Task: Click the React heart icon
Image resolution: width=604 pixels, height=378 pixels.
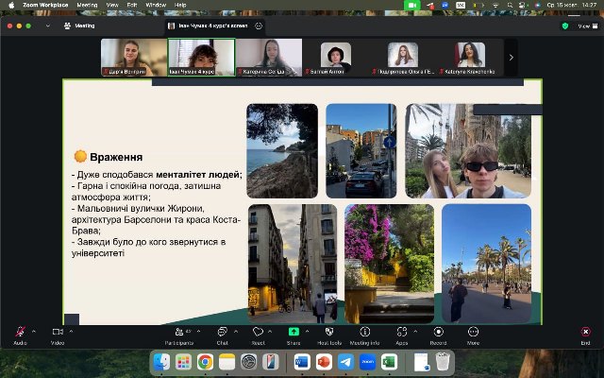Action: (258, 333)
